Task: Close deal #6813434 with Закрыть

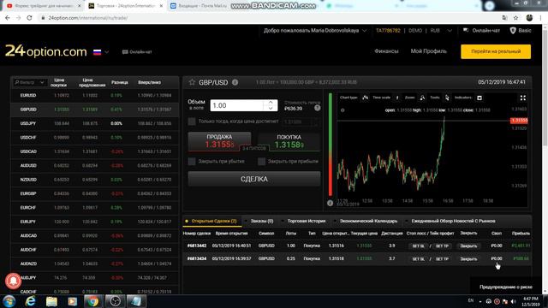Action: pyautogui.click(x=468, y=259)
